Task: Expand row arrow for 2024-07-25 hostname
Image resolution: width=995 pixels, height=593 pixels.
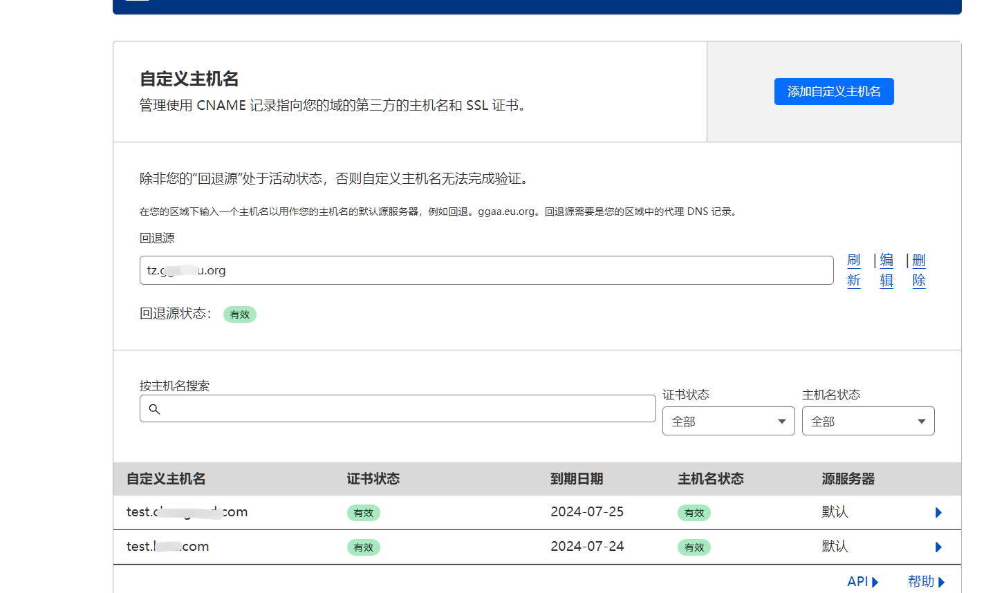Action: pyautogui.click(x=938, y=513)
